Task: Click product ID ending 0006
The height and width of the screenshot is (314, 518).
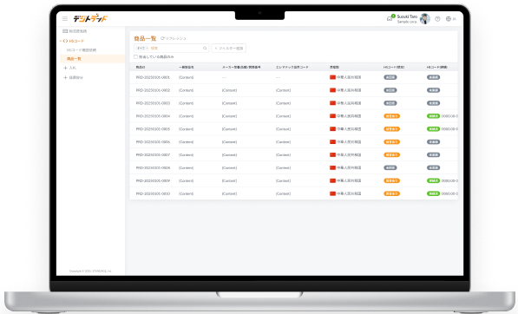Action: 153,141
